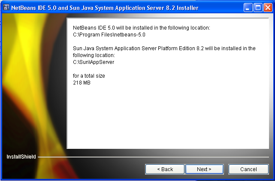Minimize the installer window
Image resolution: width=275 pixels, height=181 pixels.
248,8
